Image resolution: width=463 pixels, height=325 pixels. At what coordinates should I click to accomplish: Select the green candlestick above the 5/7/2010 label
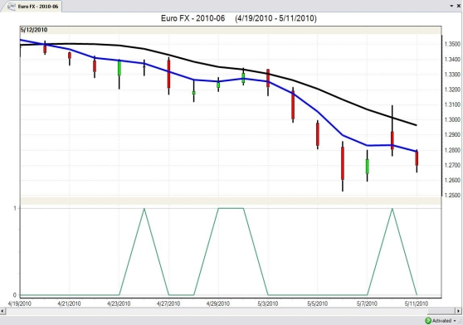[368, 167]
